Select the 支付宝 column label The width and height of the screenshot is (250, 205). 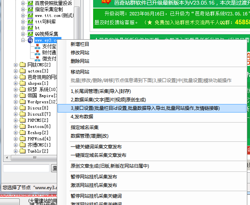[49, 47]
